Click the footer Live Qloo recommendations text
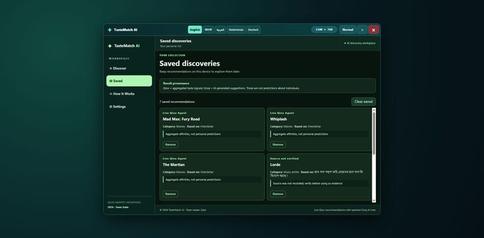 click(345, 210)
